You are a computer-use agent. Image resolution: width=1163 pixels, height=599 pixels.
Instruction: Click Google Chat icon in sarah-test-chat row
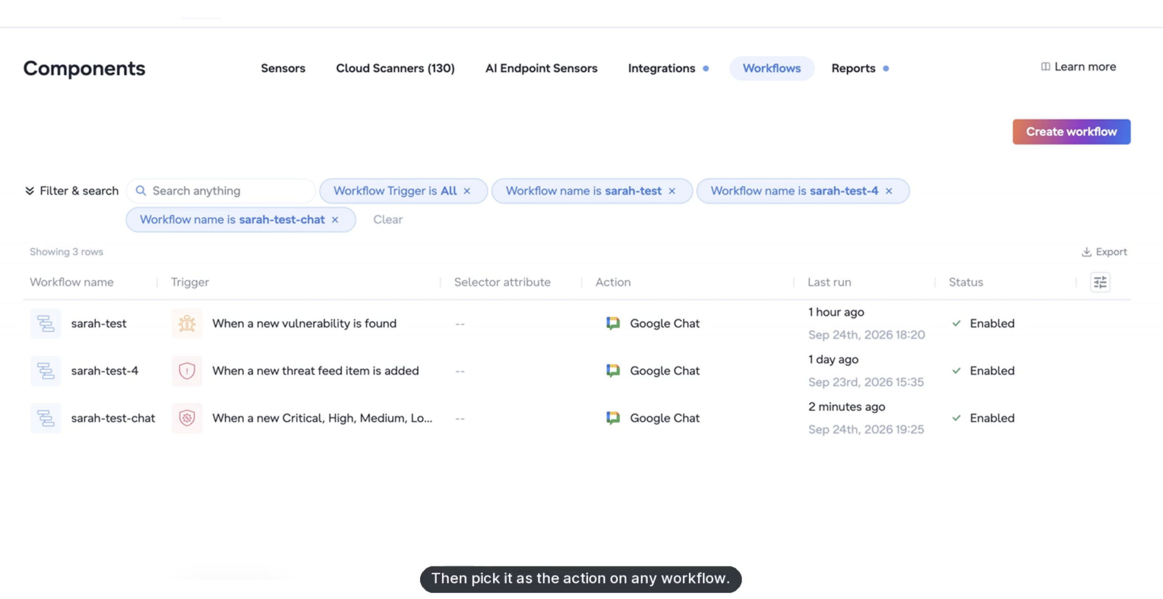[613, 417]
